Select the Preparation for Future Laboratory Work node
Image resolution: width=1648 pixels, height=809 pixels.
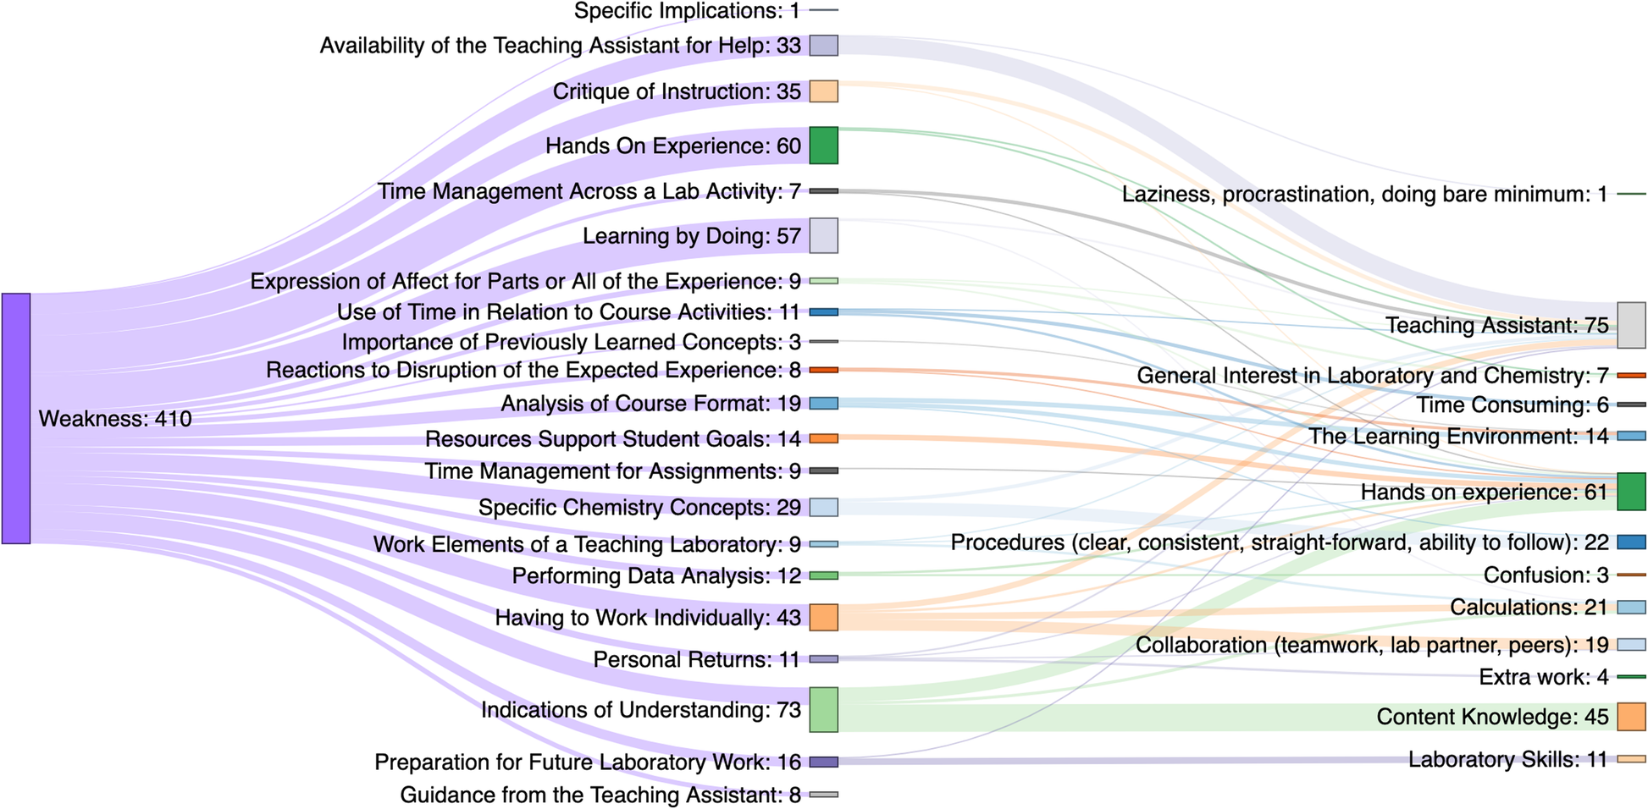tap(823, 762)
